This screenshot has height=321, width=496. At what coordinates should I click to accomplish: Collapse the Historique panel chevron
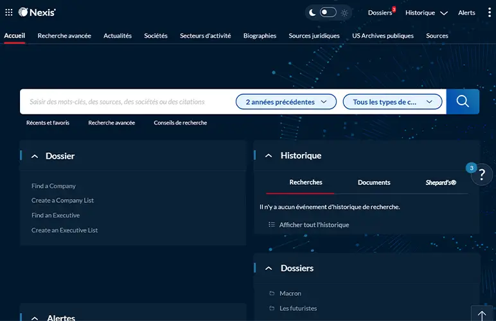[269, 155]
